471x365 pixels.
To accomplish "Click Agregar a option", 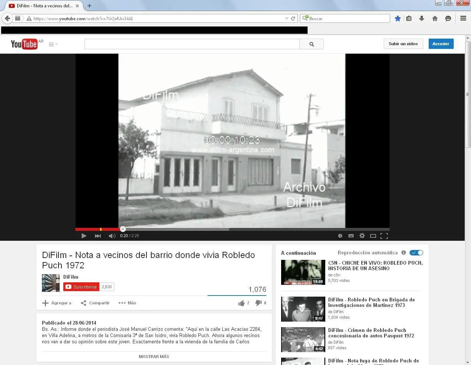I will tap(57, 303).
